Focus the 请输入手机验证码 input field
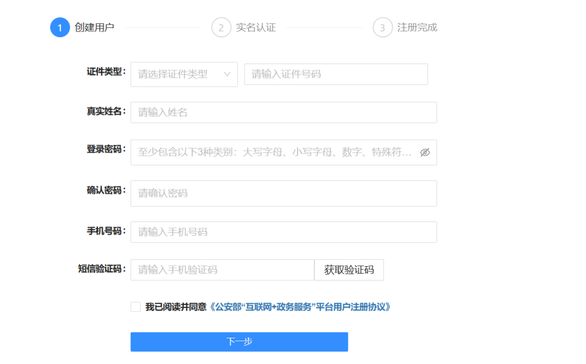 222,270
